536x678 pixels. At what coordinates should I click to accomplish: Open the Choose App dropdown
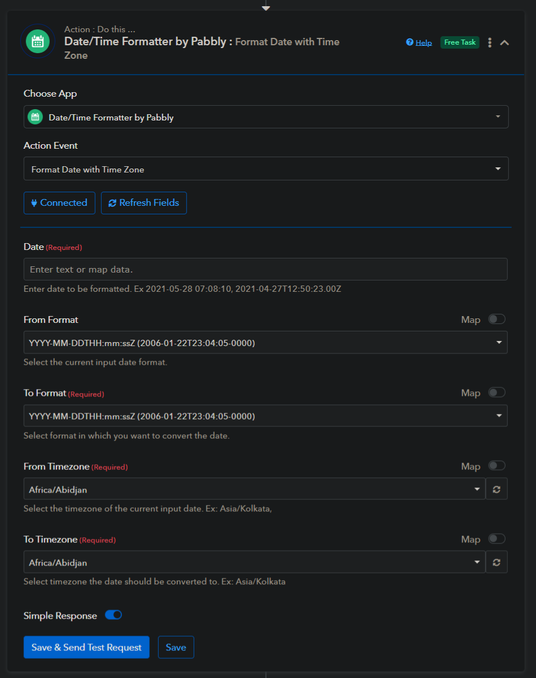tap(265, 117)
